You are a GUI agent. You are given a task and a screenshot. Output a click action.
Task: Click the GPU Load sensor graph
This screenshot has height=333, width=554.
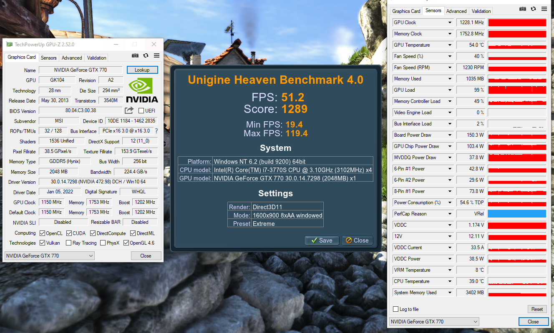(x=517, y=90)
